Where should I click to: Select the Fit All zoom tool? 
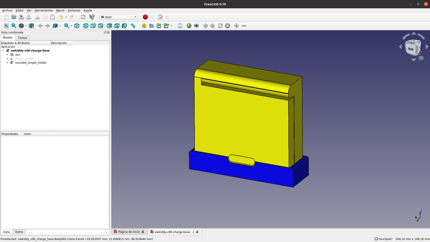[x=6, y=26]
